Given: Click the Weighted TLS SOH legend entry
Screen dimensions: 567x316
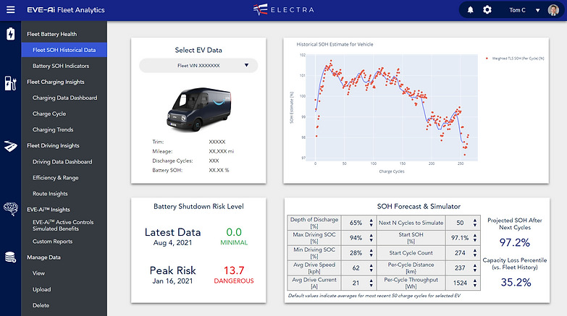Looking at the screenshot, I should click(x=516, y=58).
